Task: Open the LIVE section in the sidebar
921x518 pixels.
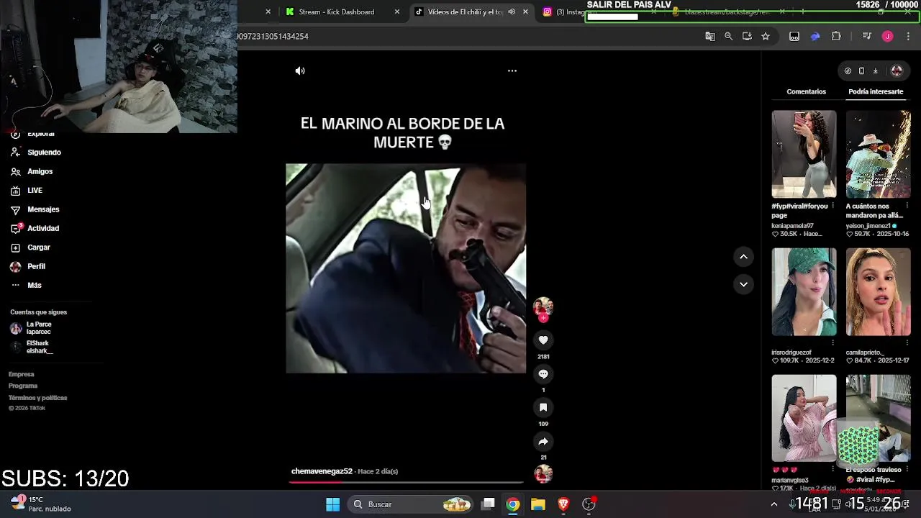Action: pos(27,191)
